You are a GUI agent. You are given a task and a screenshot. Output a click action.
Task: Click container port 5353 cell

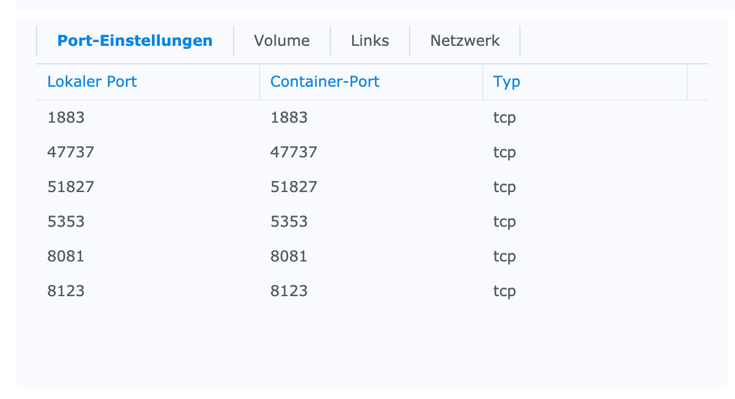(x=289, y=222)
